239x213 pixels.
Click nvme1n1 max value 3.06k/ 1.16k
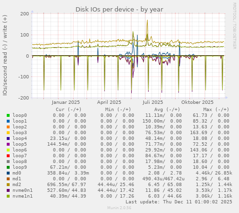(214, 196)
